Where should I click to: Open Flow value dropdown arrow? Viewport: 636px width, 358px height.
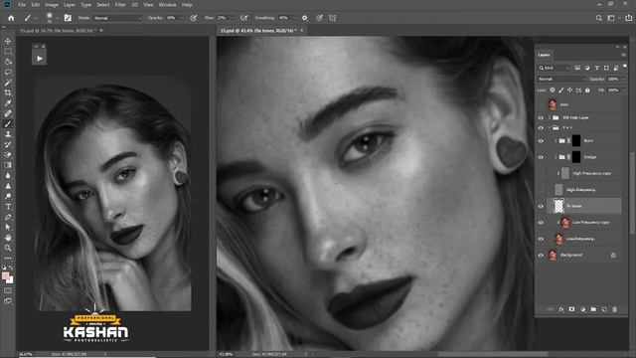click(x=233, y=18)
